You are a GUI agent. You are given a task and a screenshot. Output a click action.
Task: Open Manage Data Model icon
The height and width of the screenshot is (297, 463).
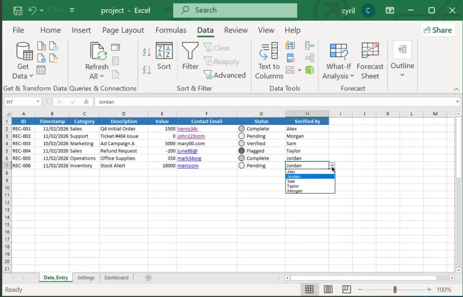coord(309,70)
